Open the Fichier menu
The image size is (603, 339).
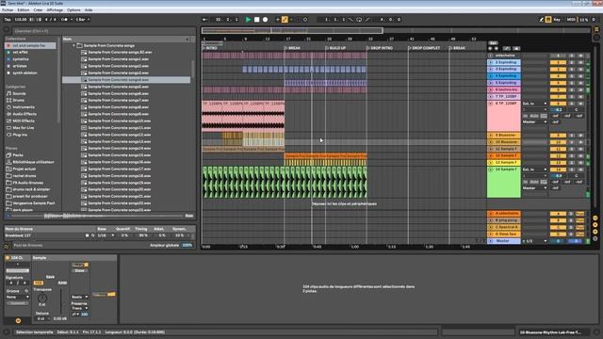tap(8, 10)
